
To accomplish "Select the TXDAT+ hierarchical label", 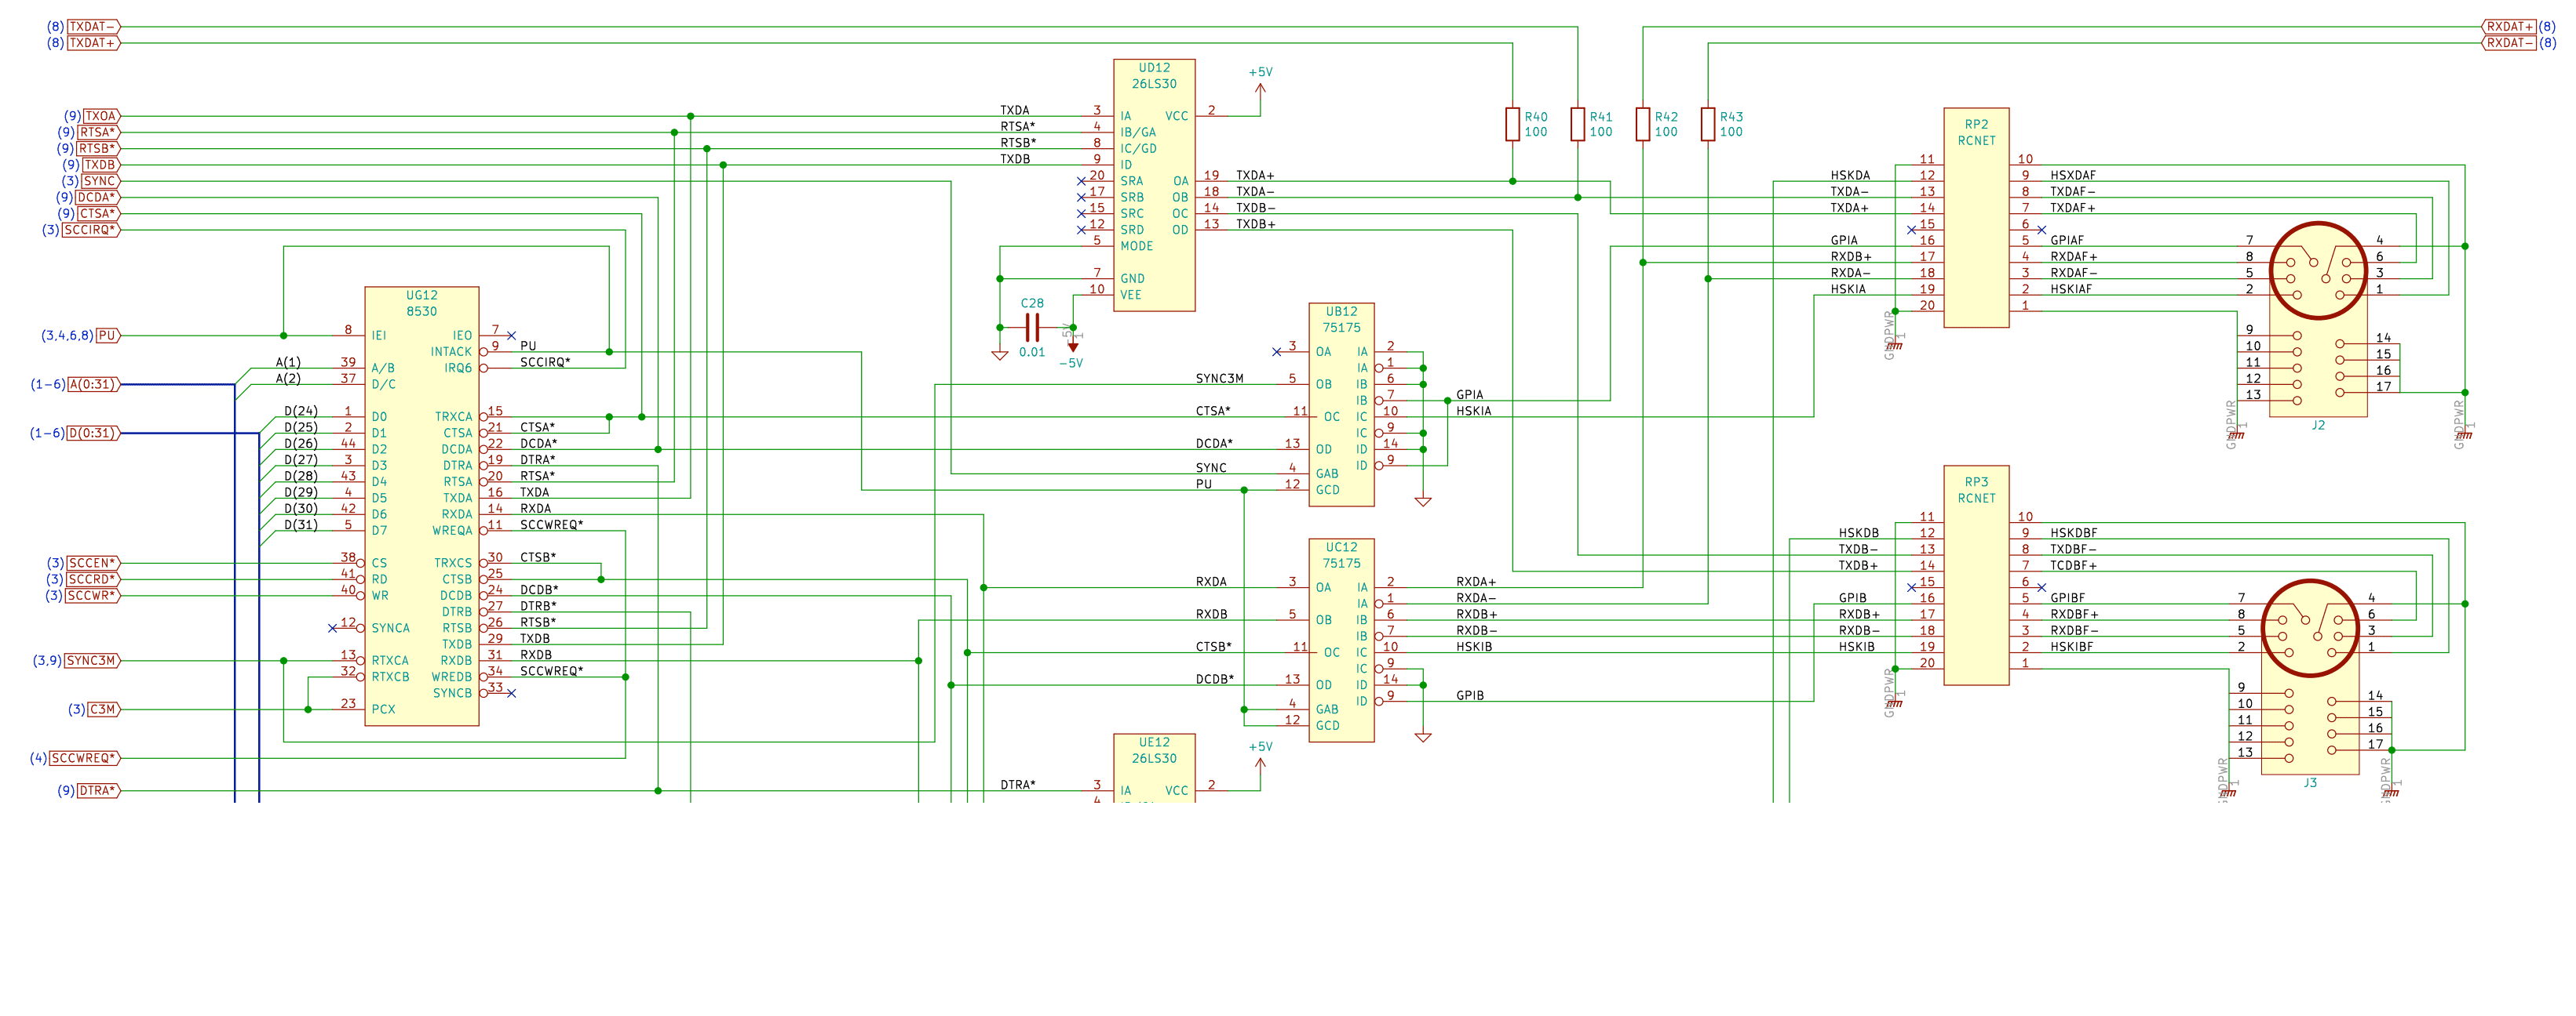I will 94,43.
